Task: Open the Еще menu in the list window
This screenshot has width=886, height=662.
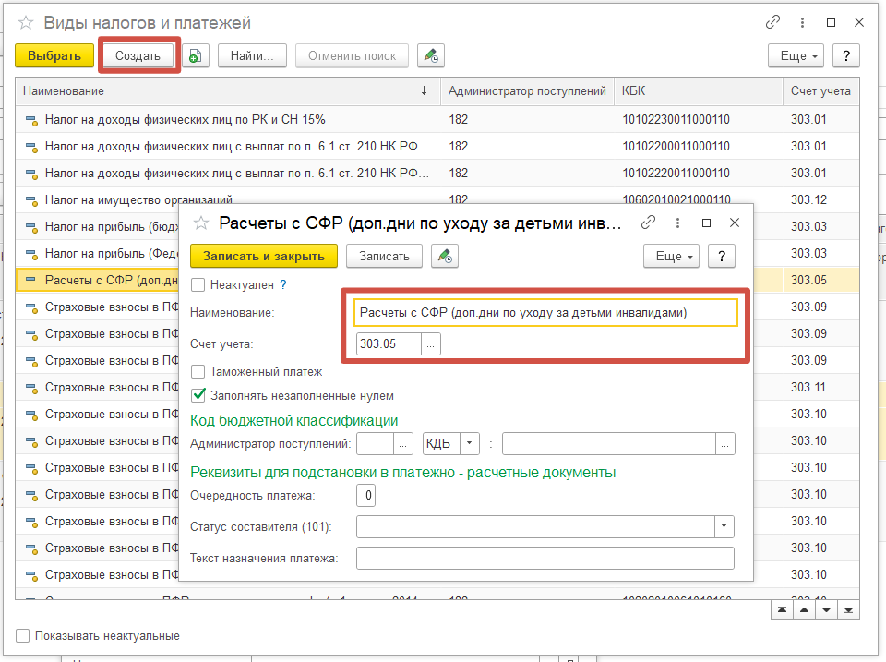Action: 796,56
